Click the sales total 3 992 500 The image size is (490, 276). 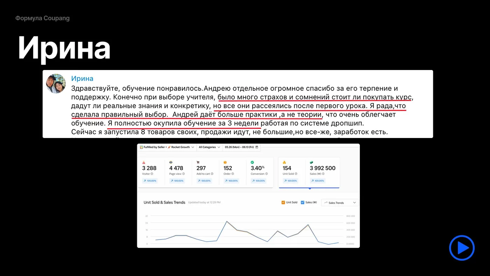pos(323,168)
